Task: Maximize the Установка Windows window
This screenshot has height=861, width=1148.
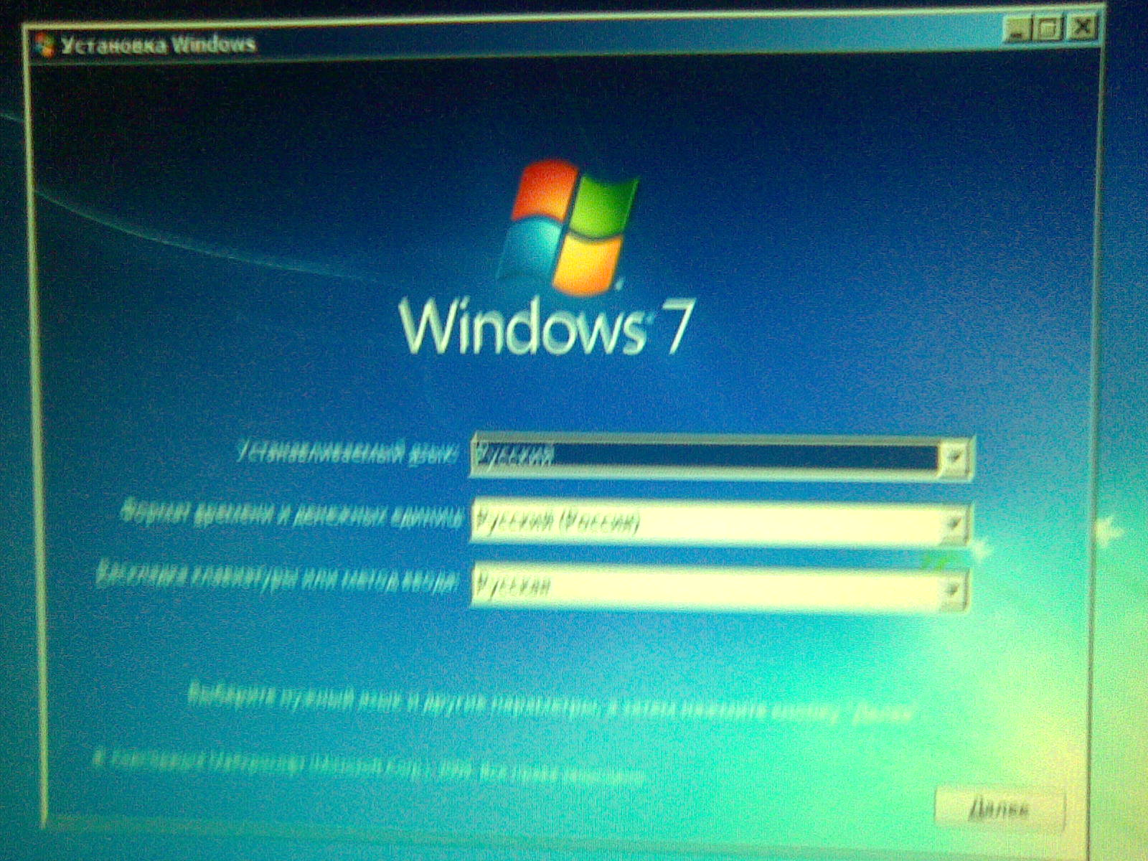Action: tap(1048, 29)
